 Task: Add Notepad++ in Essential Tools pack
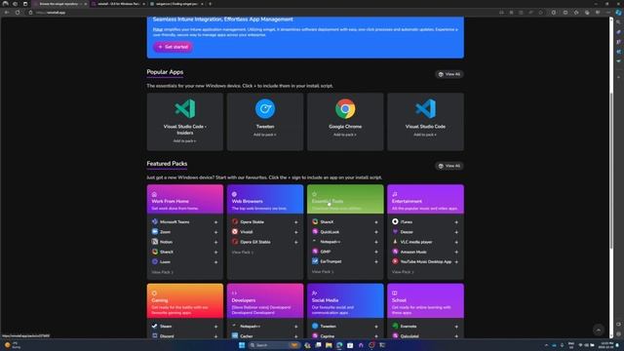376,242
